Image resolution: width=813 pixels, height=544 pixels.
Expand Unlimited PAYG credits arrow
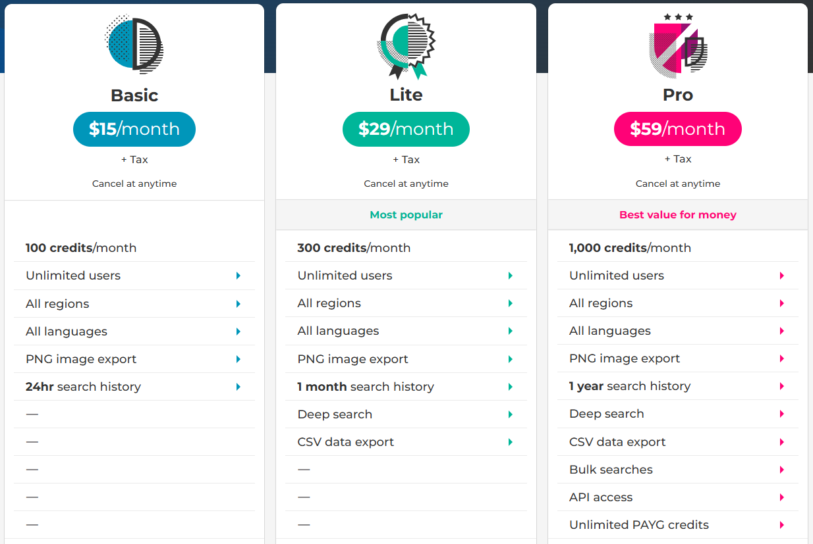tap(782, 525)
